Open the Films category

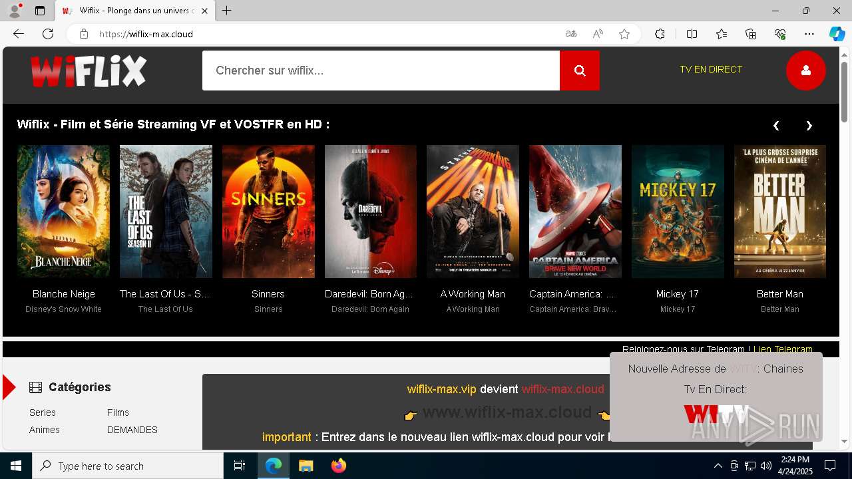tap(118, 412)
